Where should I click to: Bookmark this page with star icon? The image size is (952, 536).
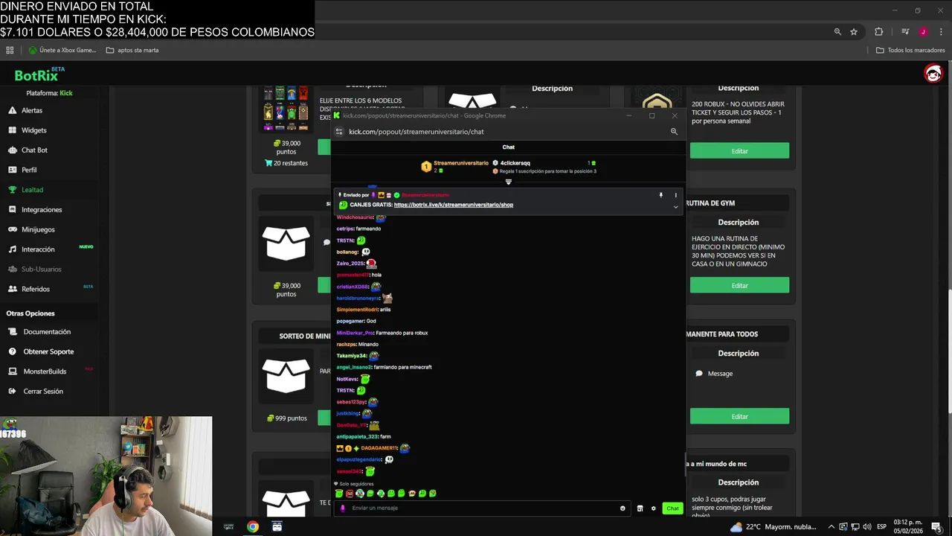tap(854, 32)
